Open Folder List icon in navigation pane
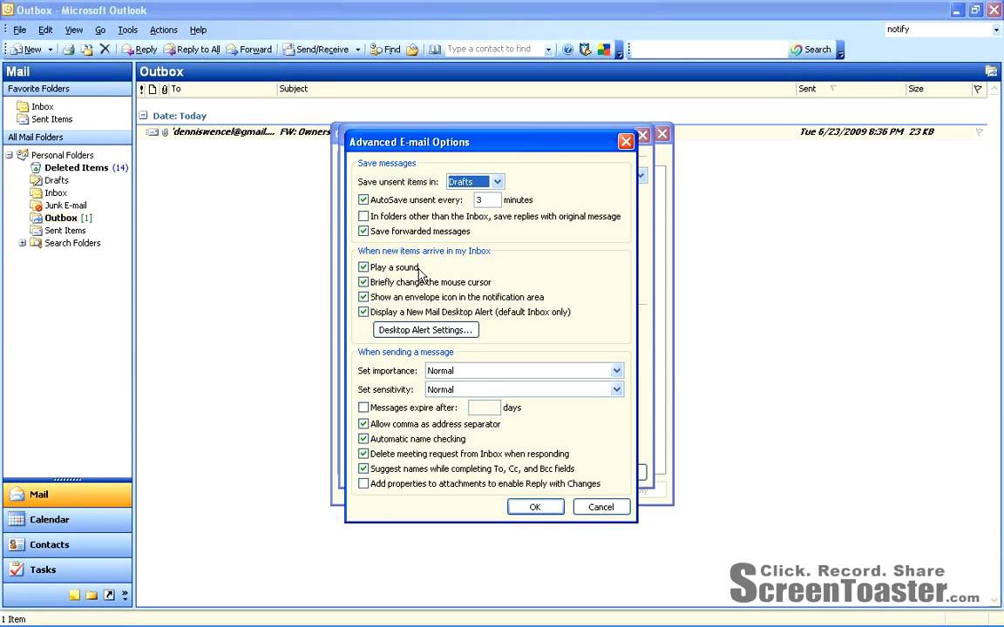The width and height of the screenshot is (1004, 627). click(x=92, y=595)
